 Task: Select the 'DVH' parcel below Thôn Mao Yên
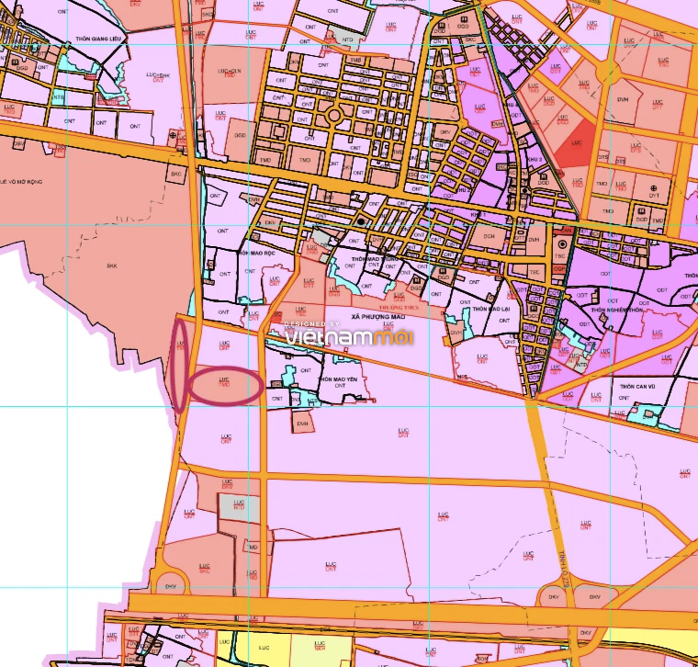303,421
